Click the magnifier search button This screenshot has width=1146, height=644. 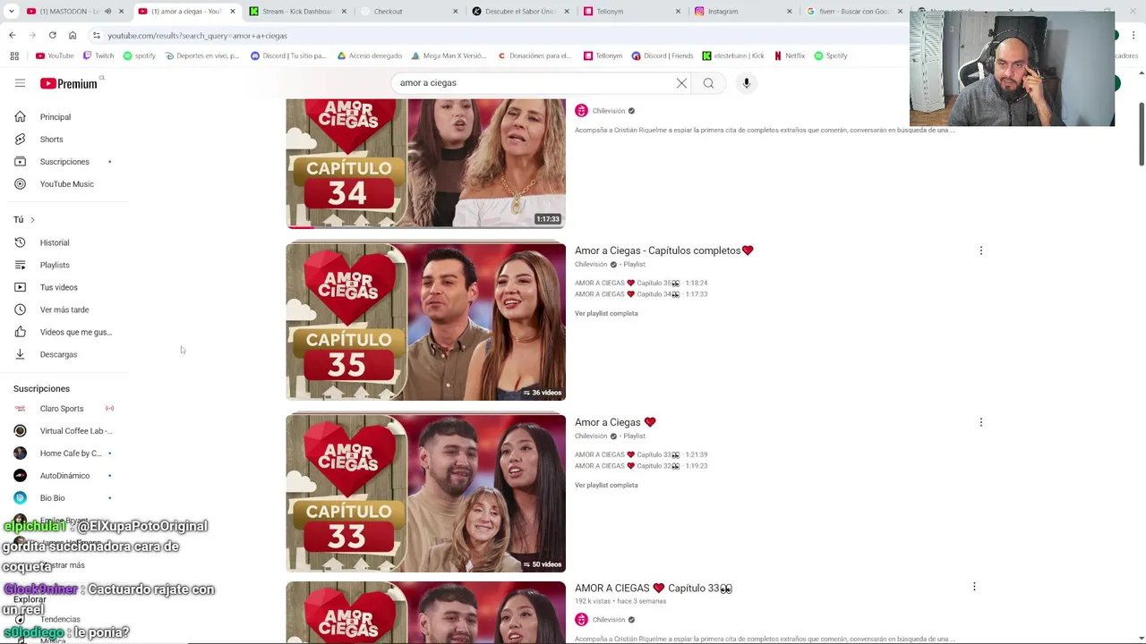[708, 83]
